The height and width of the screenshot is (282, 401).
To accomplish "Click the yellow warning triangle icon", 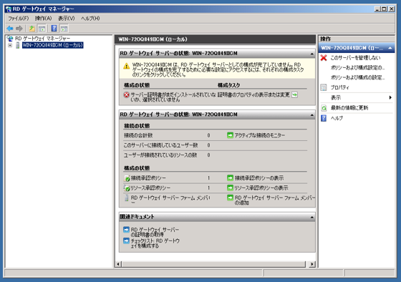I will coord(126,67).
